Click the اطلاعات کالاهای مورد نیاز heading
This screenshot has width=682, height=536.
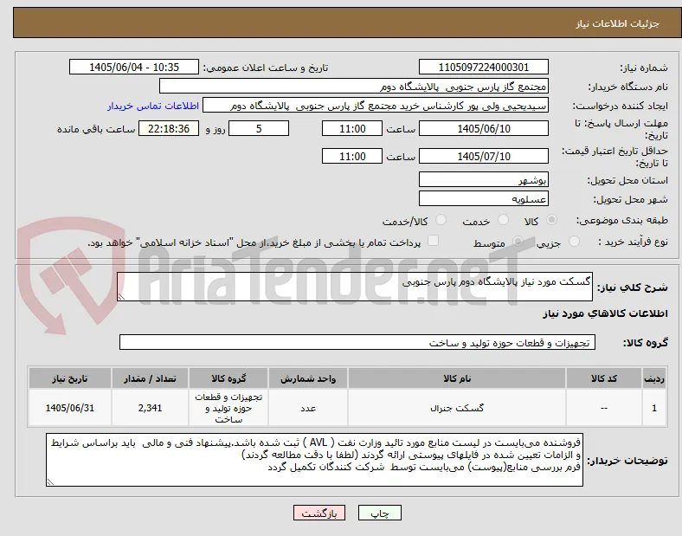[606, 313]
